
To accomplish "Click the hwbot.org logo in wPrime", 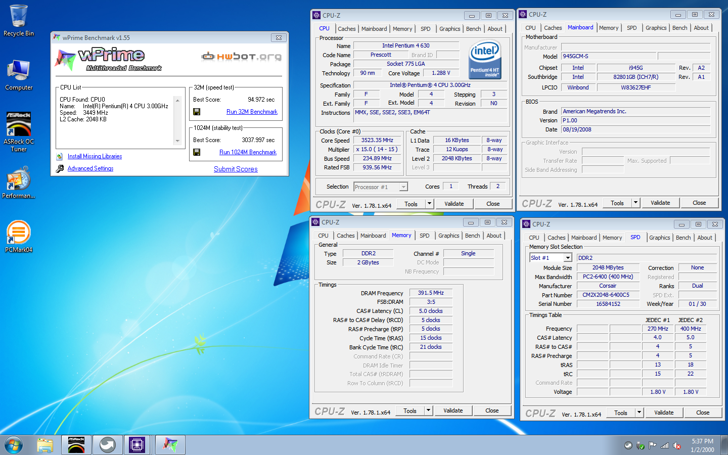I will [241, 57].
